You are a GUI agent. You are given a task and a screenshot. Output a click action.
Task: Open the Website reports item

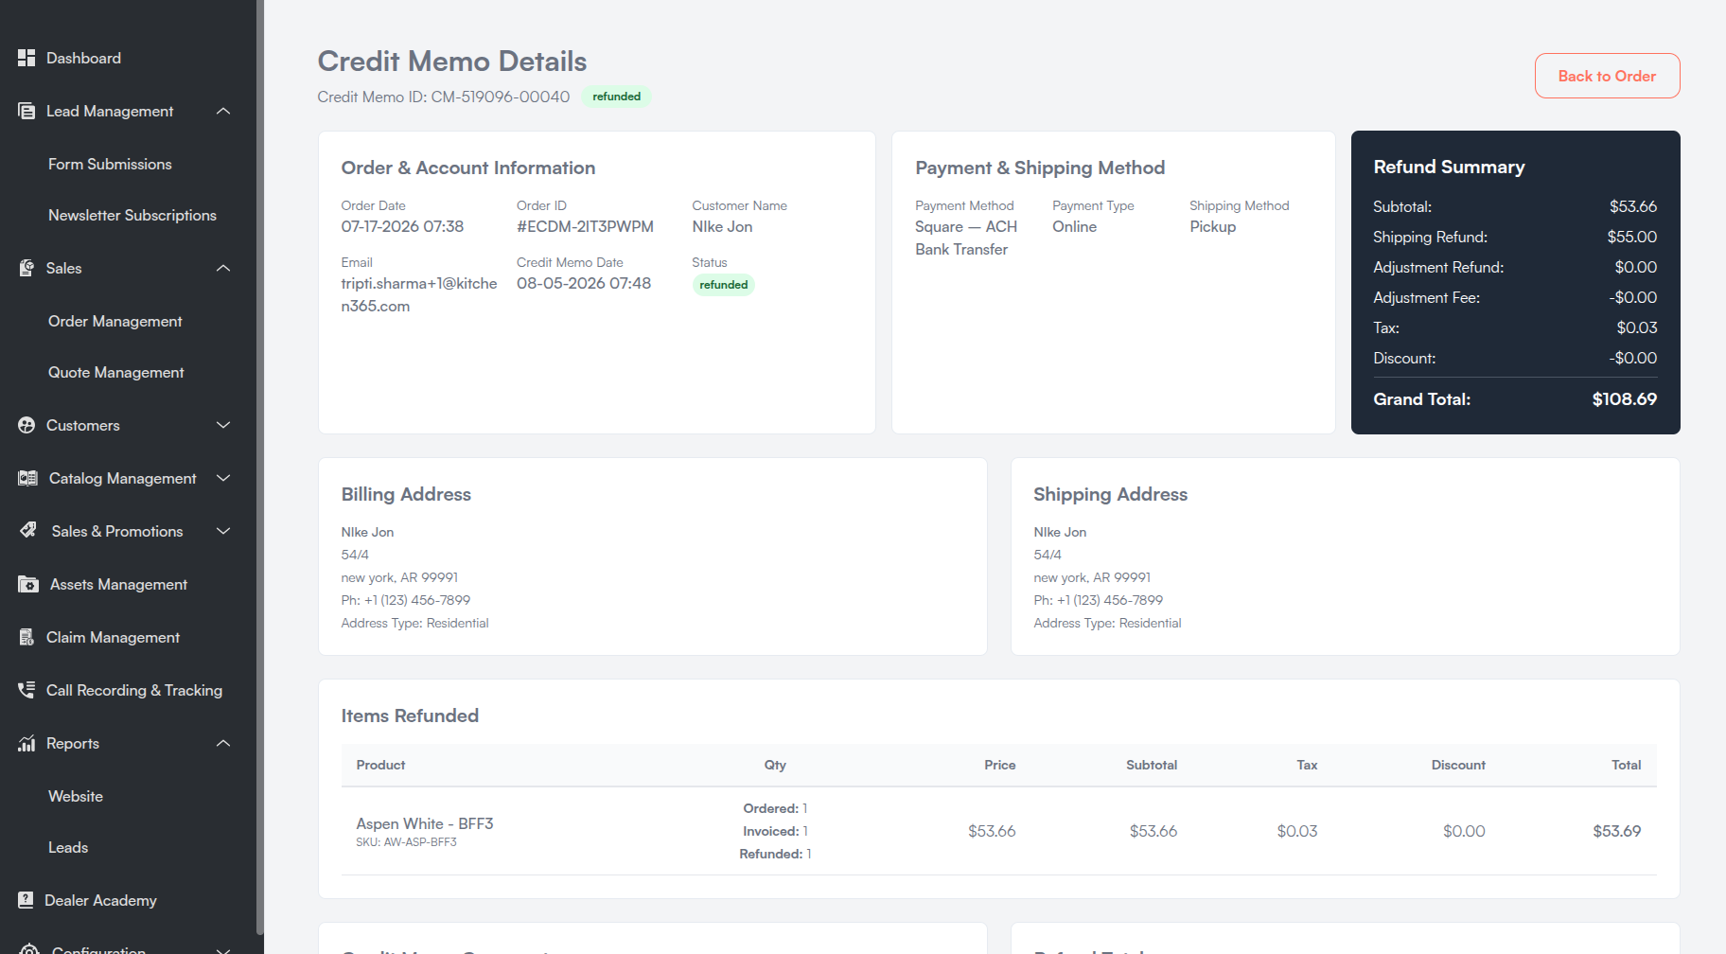click(76, 796)
